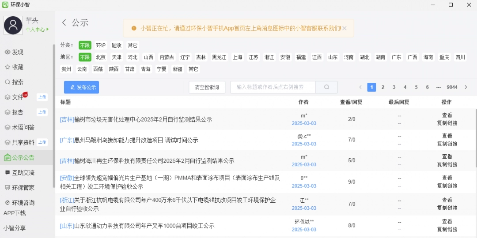Select 验收 category filter
This screenshot has width=477, height=238.
click(117, 45)
